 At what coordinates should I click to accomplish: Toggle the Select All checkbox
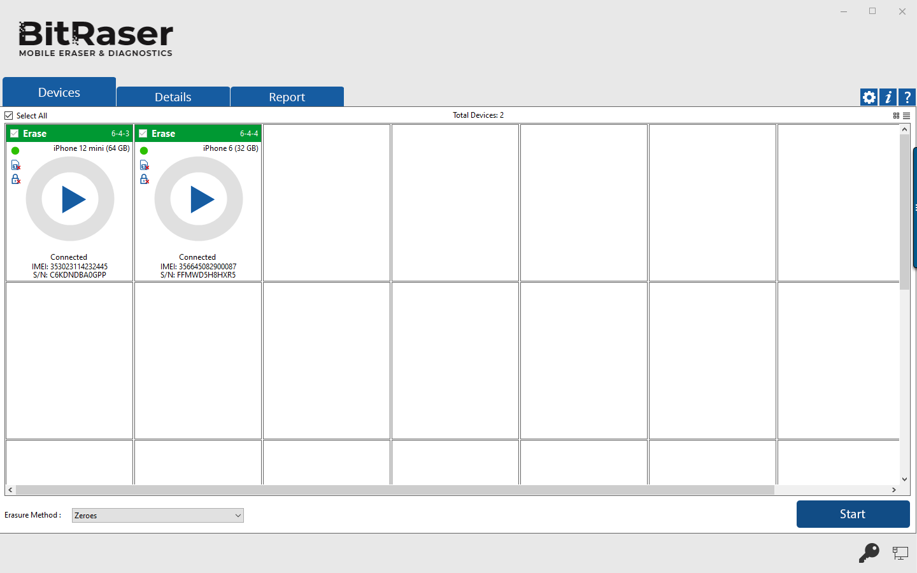click(9, 116)
